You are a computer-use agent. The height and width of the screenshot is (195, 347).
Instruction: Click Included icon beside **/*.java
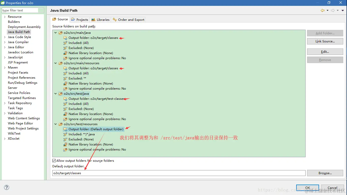pos(65,134)
